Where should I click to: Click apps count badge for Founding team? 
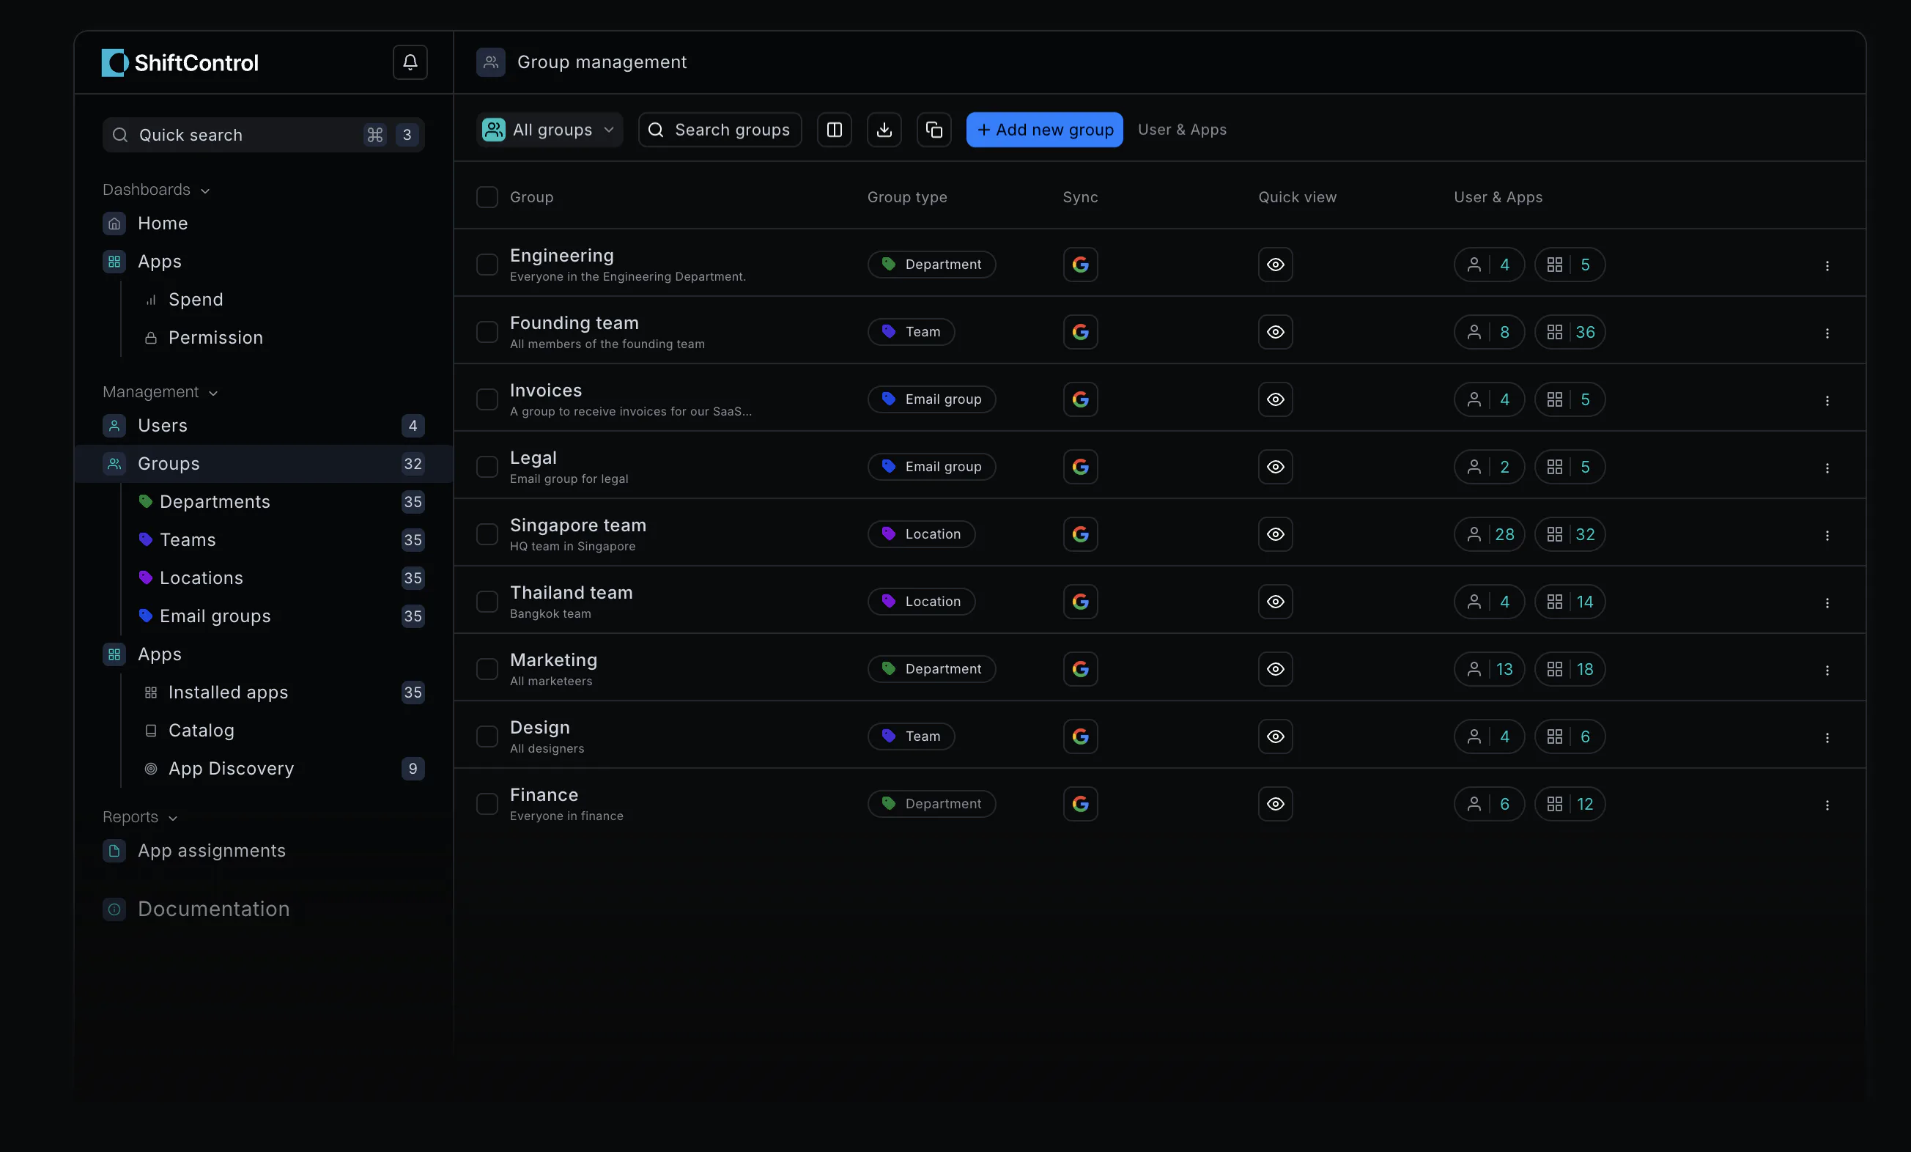[x=1570, y=332]
